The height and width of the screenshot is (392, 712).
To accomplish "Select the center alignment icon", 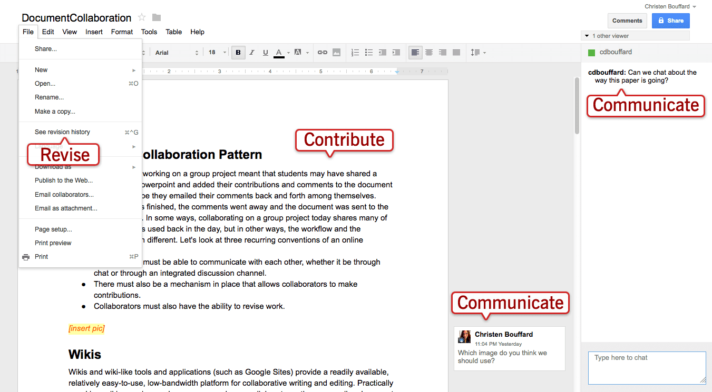I will tap(429, 52).
